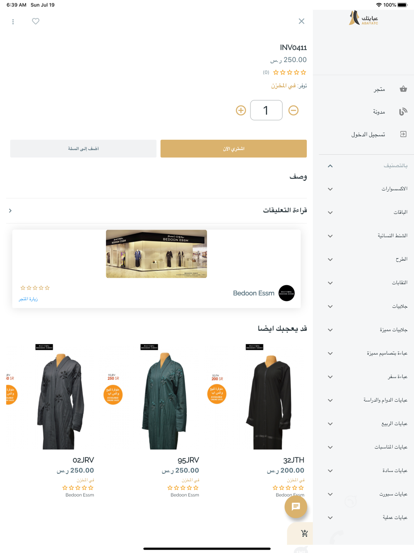Image resolution: width=414 pixels, height=553 pixels.
Task: Expand the الاكسسوارات category
Action: (x=330, y=189)
